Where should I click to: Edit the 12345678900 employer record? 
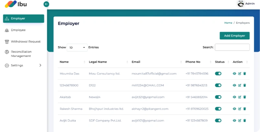(x=240, y=85)
